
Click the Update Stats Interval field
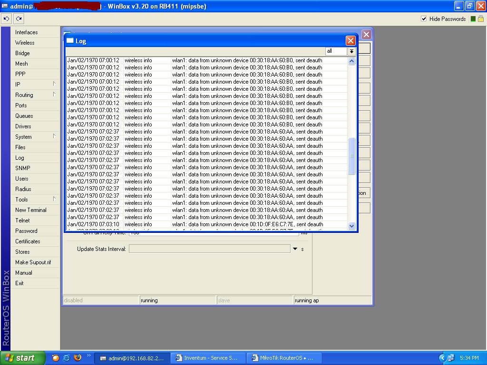pos(210,249)
